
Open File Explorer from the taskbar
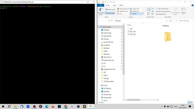point(15,106)
